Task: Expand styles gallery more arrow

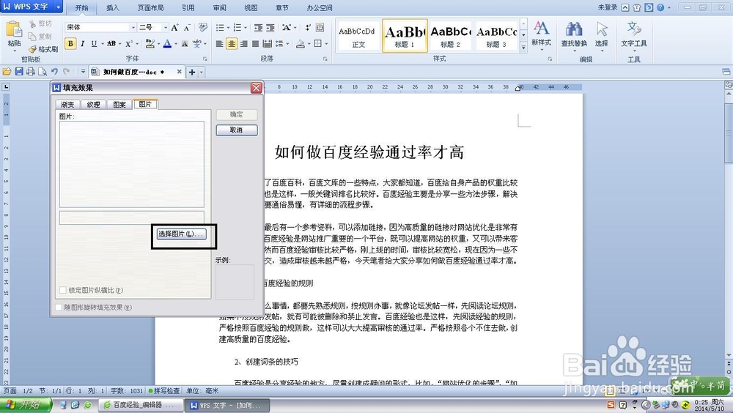Action: pos(523,47)
